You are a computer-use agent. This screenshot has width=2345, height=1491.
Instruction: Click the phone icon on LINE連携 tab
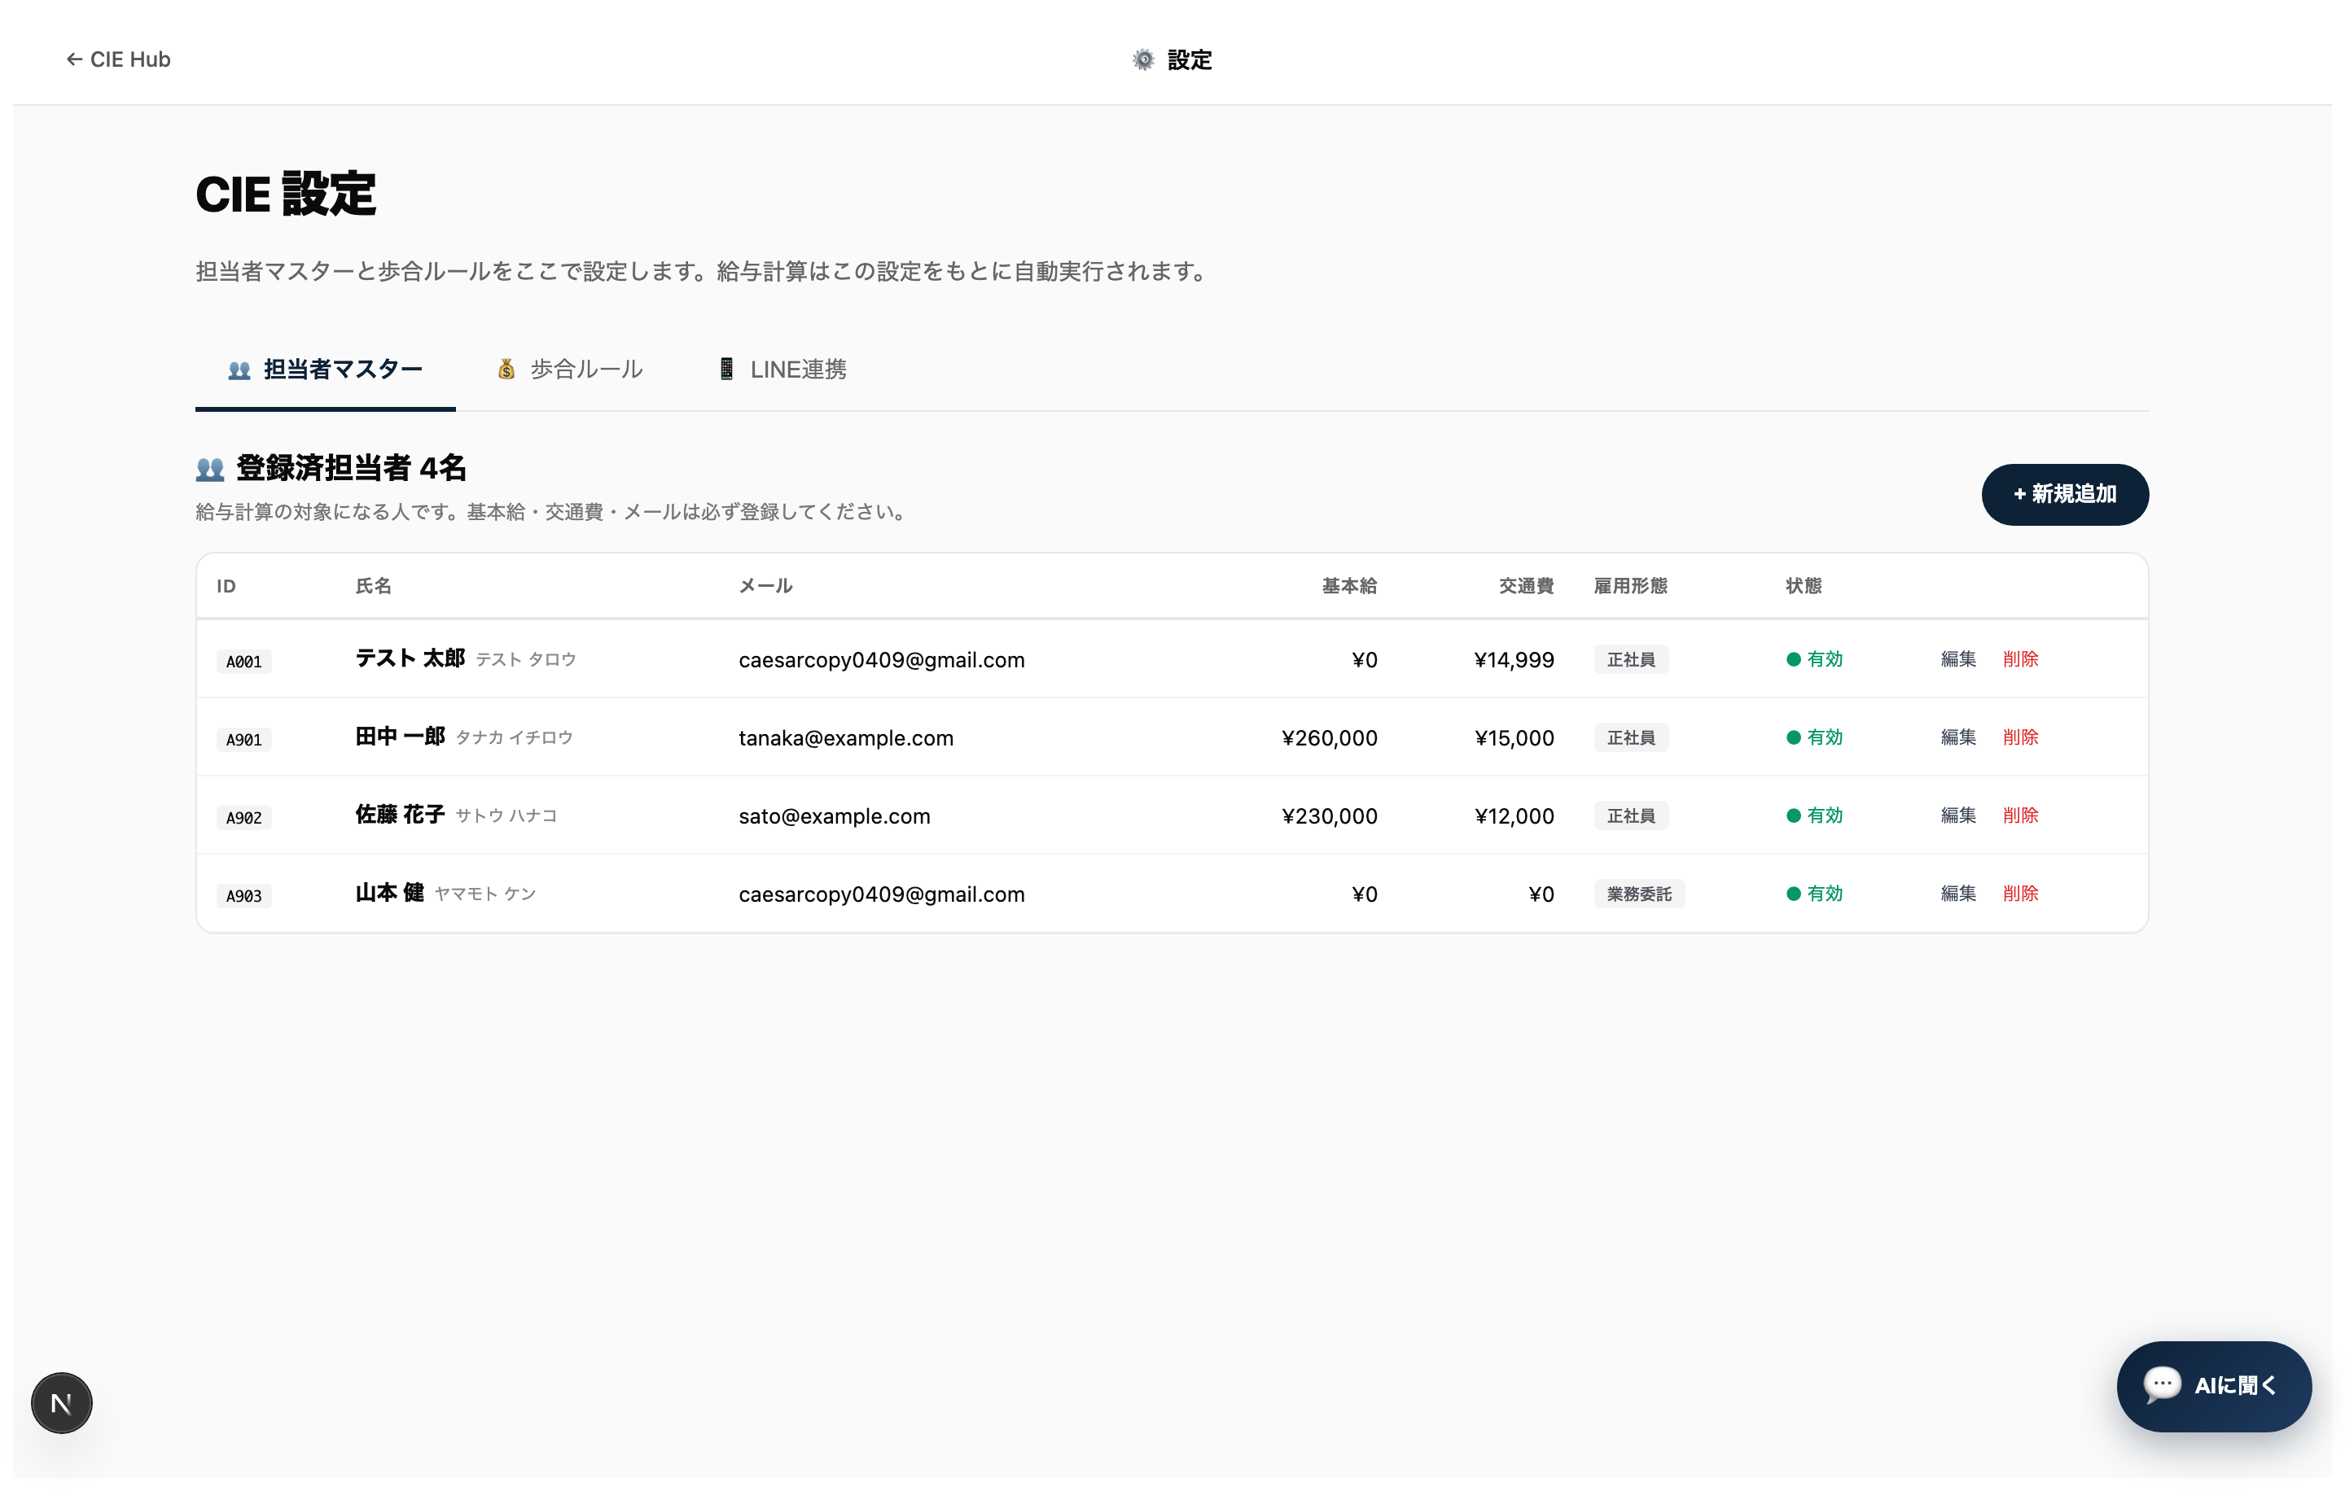[x=726, y=369]
